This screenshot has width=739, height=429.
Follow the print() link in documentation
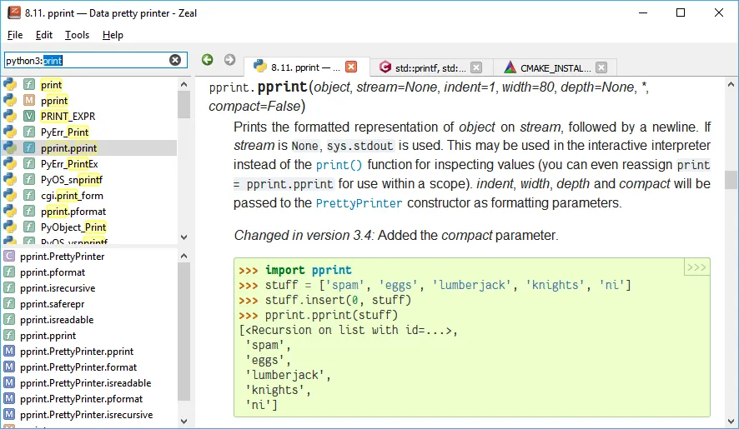339,165
